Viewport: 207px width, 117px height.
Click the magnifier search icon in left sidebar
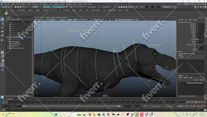[x=2, y=70]
